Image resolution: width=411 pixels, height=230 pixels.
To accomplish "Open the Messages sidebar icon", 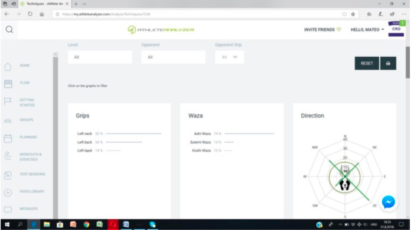I will pyautogui.click(x=8, y=210).
